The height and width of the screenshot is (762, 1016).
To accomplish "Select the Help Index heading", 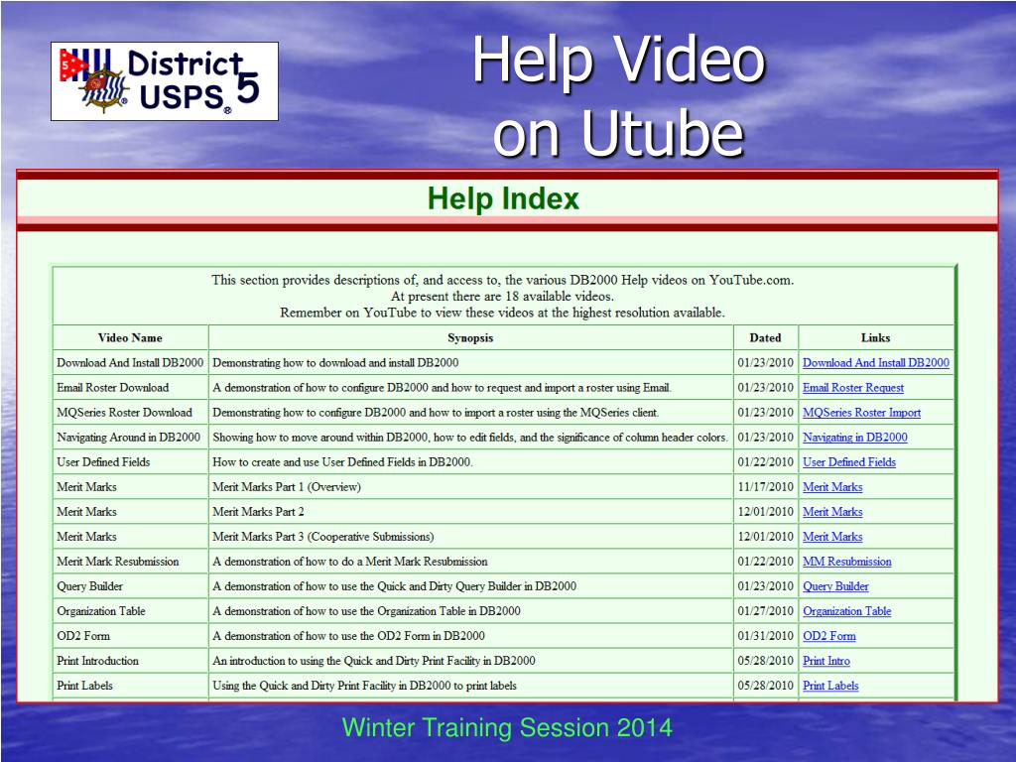I will [503, 198].
